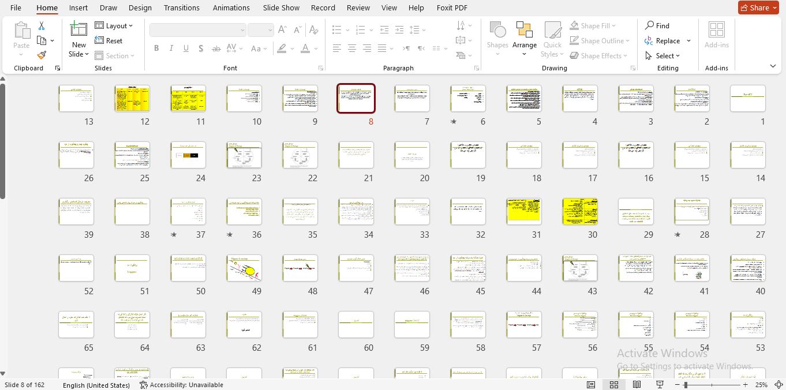
Task: Select slide 30 yellow thumbnail
Action: coord(580,212)
